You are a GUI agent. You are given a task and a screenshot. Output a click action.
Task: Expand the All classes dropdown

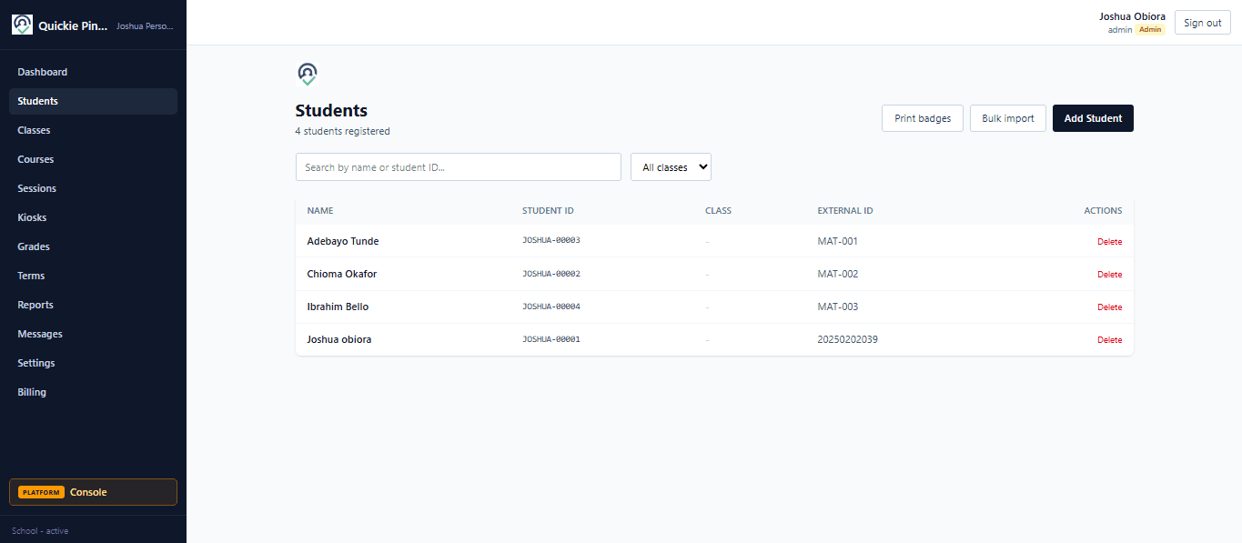click(671, 167)
